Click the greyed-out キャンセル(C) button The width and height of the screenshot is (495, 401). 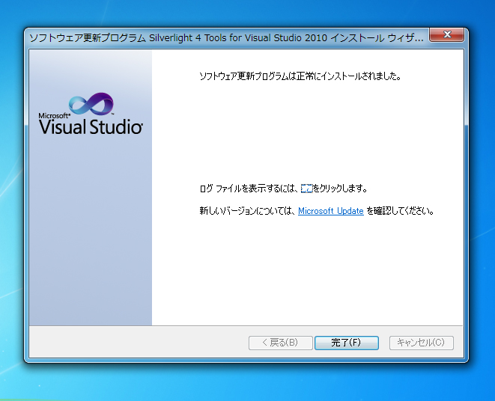click(x=421, y=343)
